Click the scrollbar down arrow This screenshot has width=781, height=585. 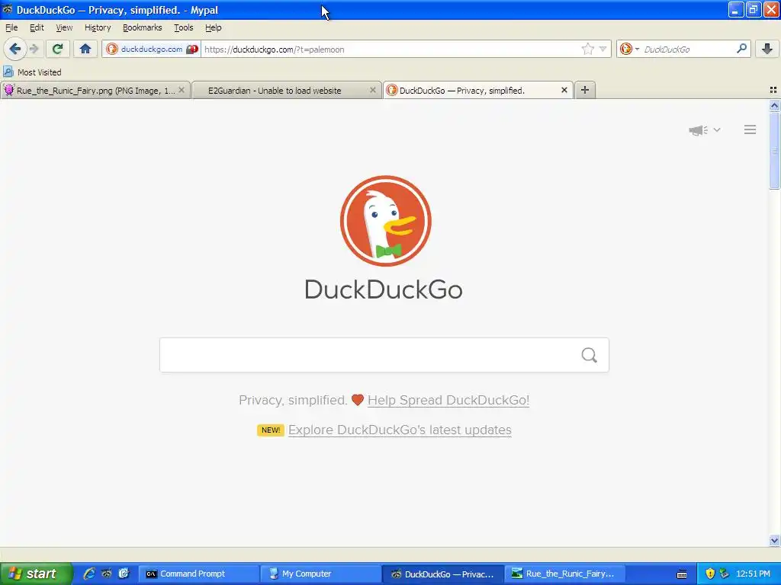(x=774, y=540)
